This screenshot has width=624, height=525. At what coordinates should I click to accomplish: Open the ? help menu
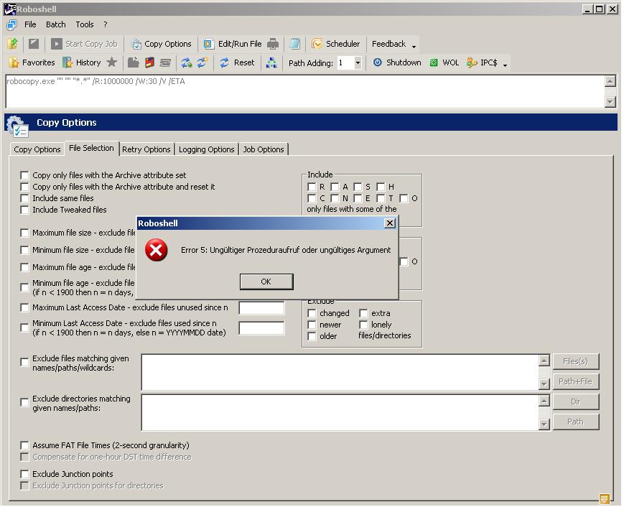106,24
